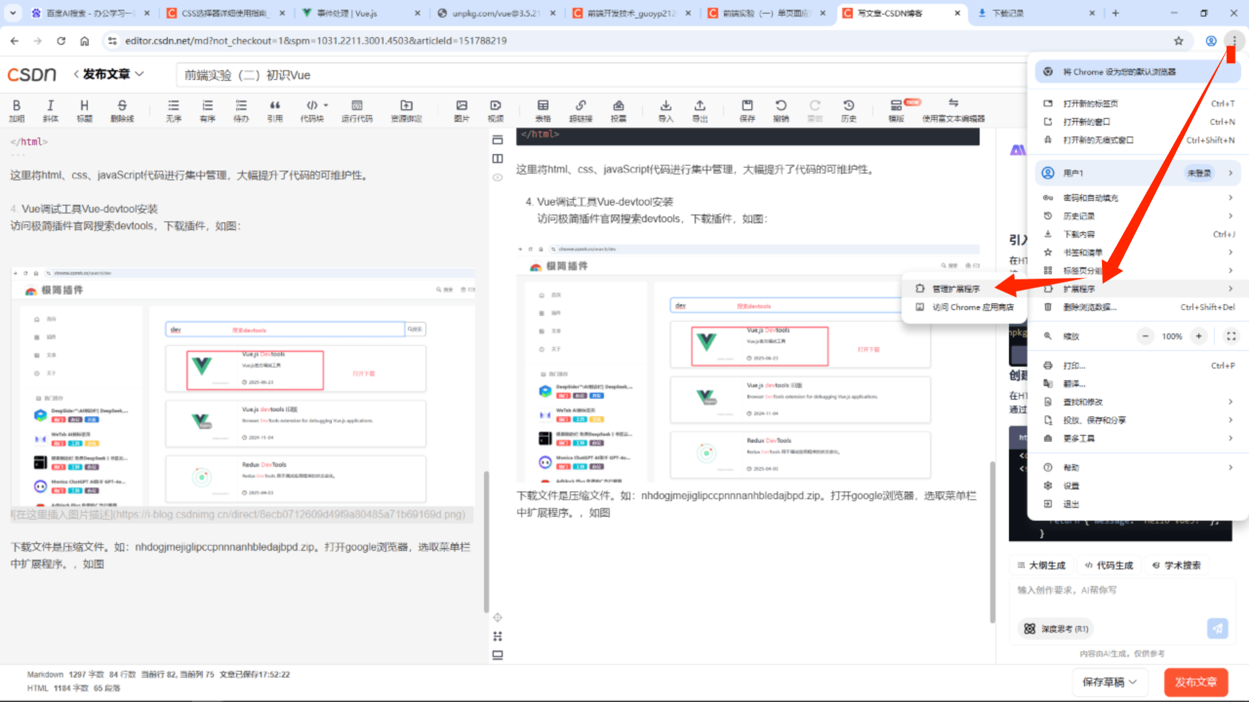Expand the 帮助 submenu in Chrome menu
Image resolution: width=1249 pixels, height=702 pixels.
(1138, 467)
